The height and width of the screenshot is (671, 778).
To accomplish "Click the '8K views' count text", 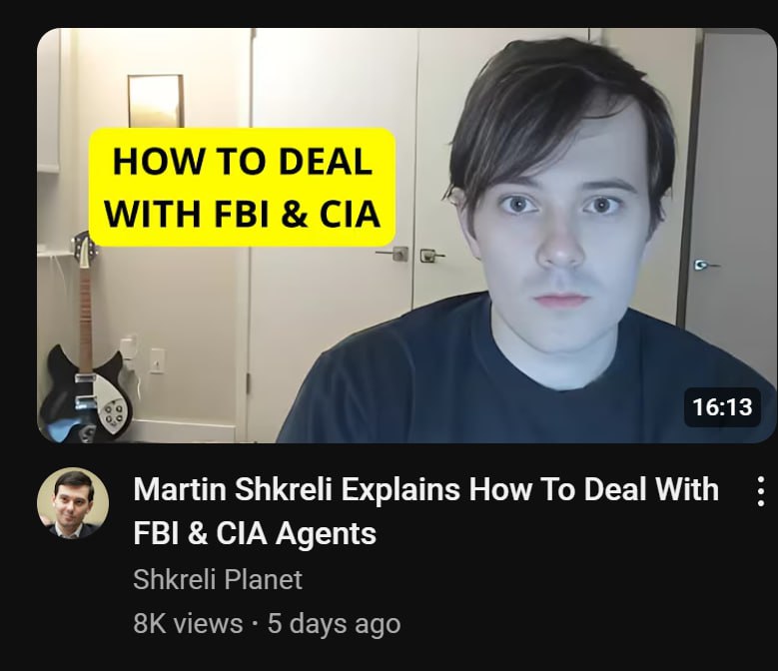I will (188, 623).
